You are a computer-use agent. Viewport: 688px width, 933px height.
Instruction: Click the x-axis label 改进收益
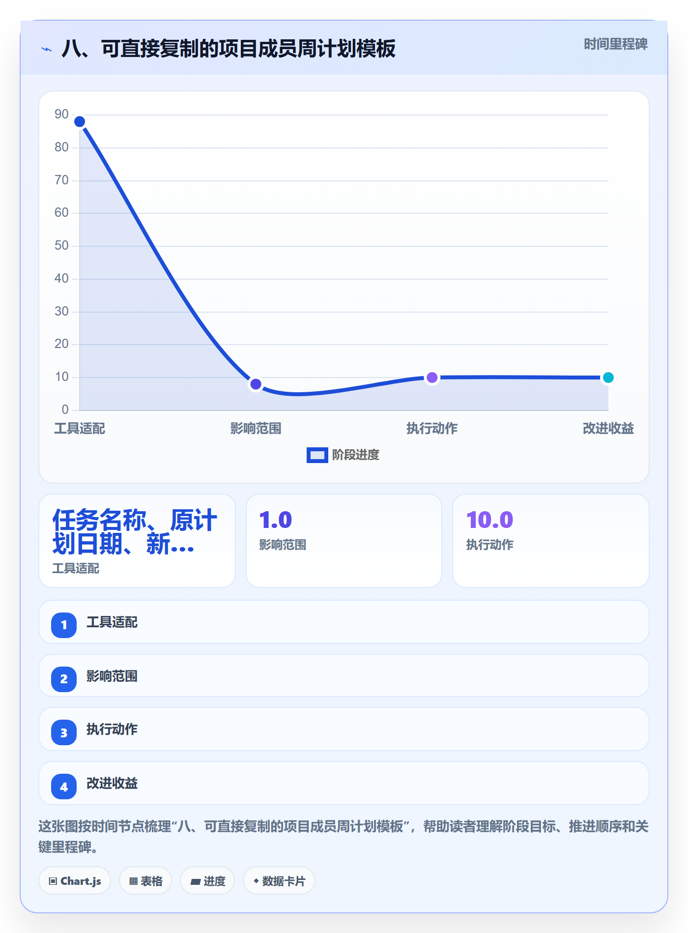pyautogui.click(x=608, y=429)
